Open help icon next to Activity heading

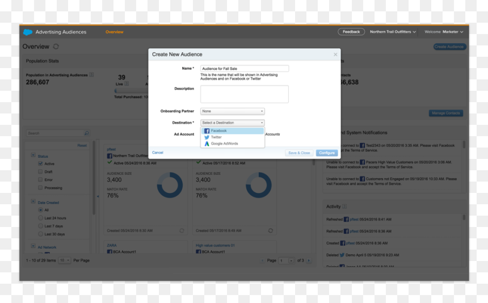pyautogui.click(x=344, y=206)
